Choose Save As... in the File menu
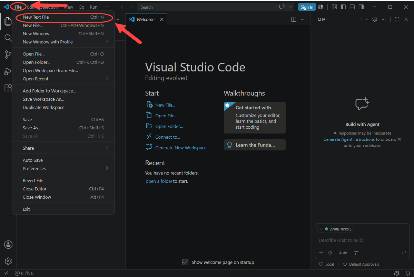 tap(63, 128)
